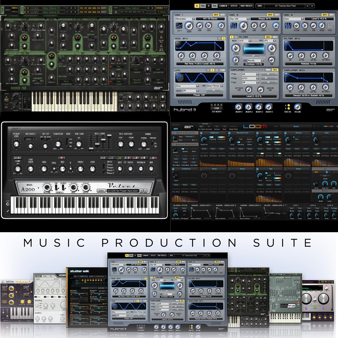Click the EDIT button in Loom

pyautogui.click(x=176, y=129)
